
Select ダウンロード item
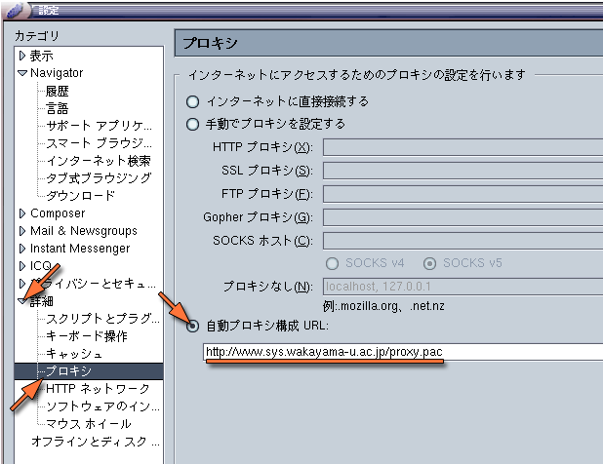point(80,196)
